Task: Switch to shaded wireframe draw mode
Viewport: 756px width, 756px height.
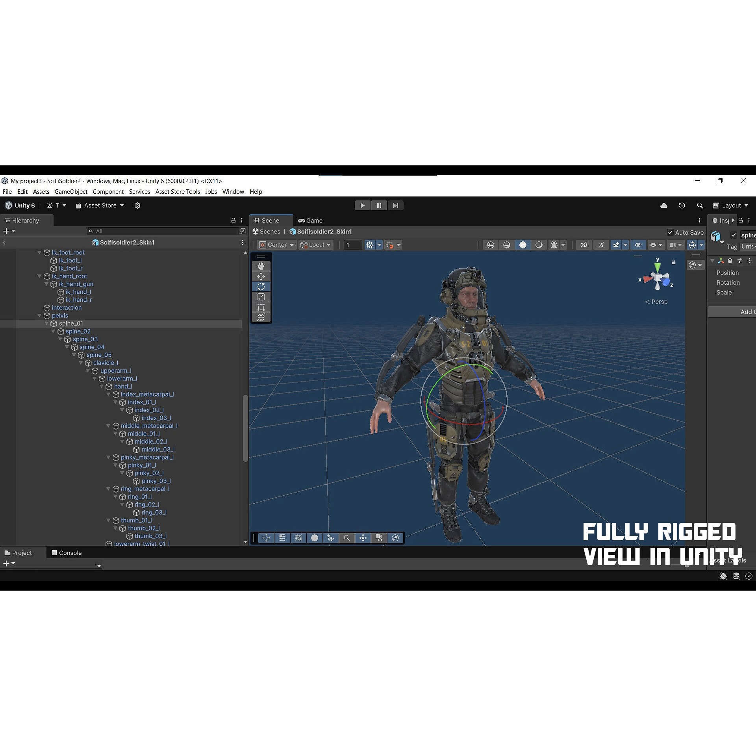Action: 506,245
